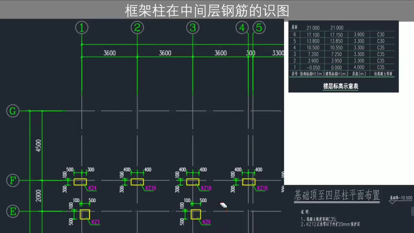Select the KZ3 column label

pyautogui.click(x=95, y=222)
